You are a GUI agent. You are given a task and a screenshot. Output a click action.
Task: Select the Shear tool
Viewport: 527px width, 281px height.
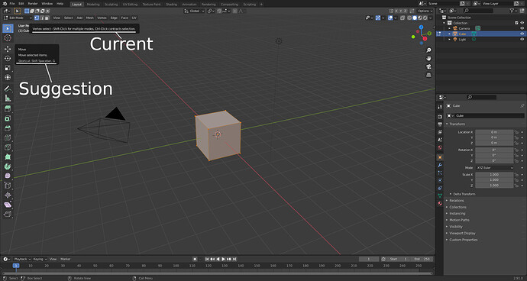(x=8, y=205)
